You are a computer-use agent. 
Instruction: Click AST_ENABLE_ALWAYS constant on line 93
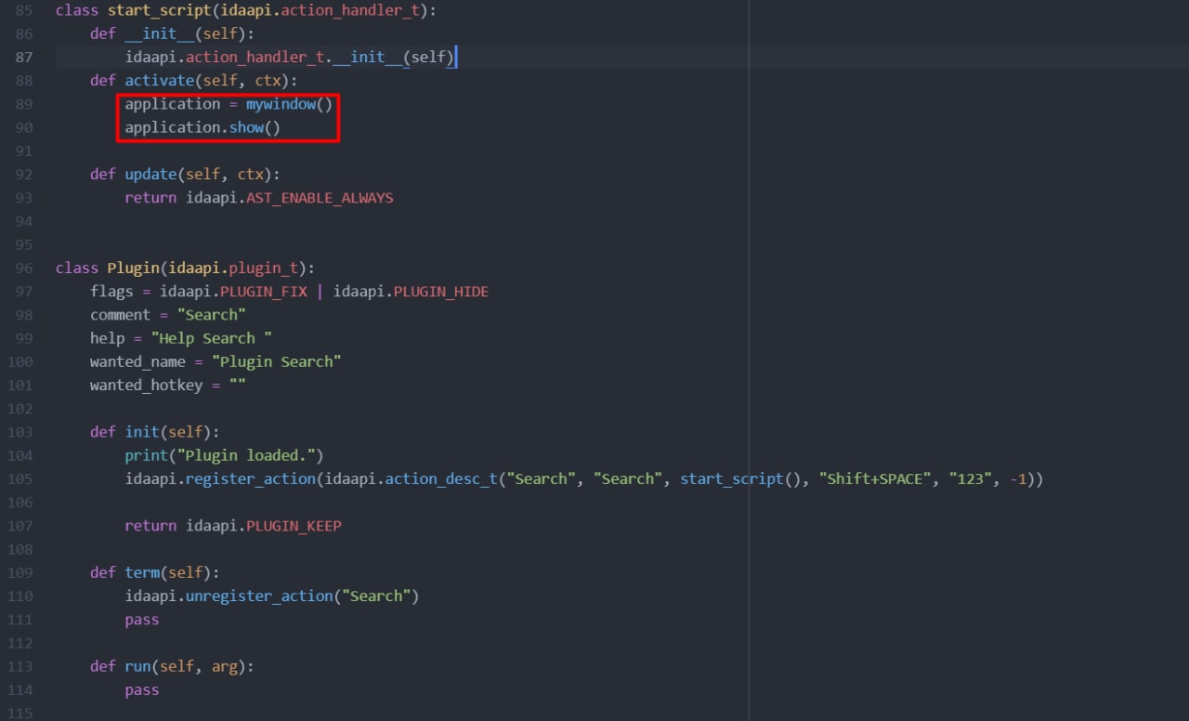pyautogui.click(x=320, y=198)
